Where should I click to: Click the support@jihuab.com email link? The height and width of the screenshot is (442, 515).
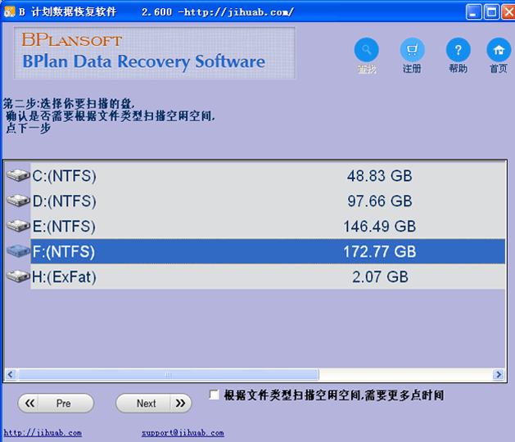182,433
